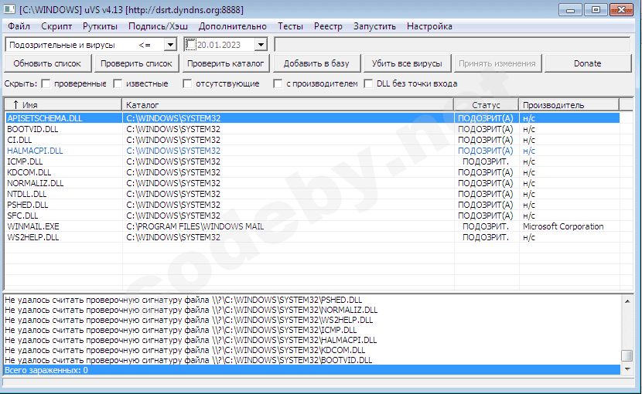The height and width of the screenshot is (394, 642).
Task: Click the log scrollbar down arrow
Action: click(627, 369)
